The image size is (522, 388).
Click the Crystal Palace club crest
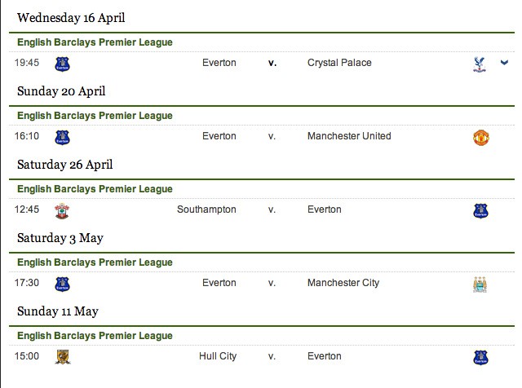(x=480, y=64)
